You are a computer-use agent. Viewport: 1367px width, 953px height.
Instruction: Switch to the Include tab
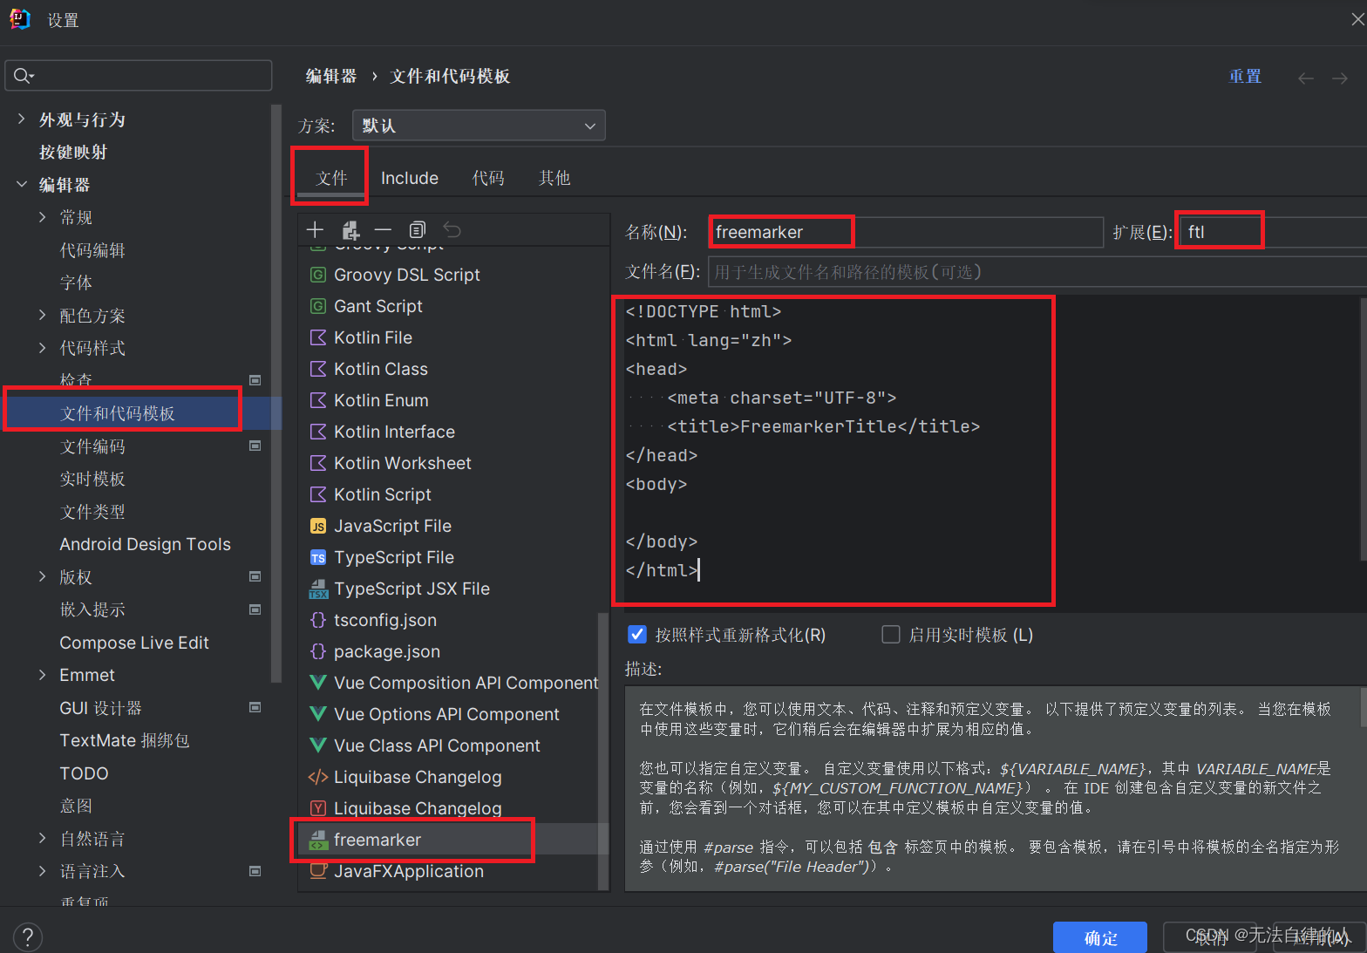pos(410,178)
